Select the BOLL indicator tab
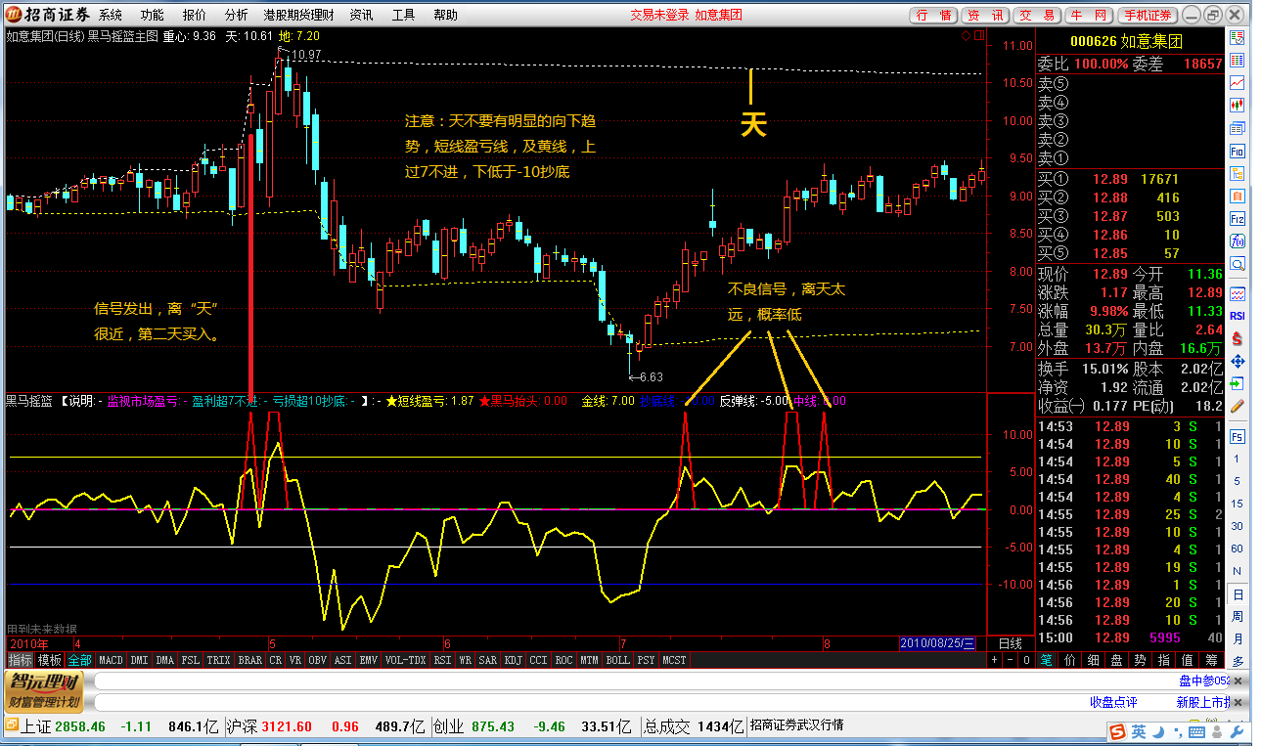This screenshot has width=1261, height=746. tap(617, 660)
